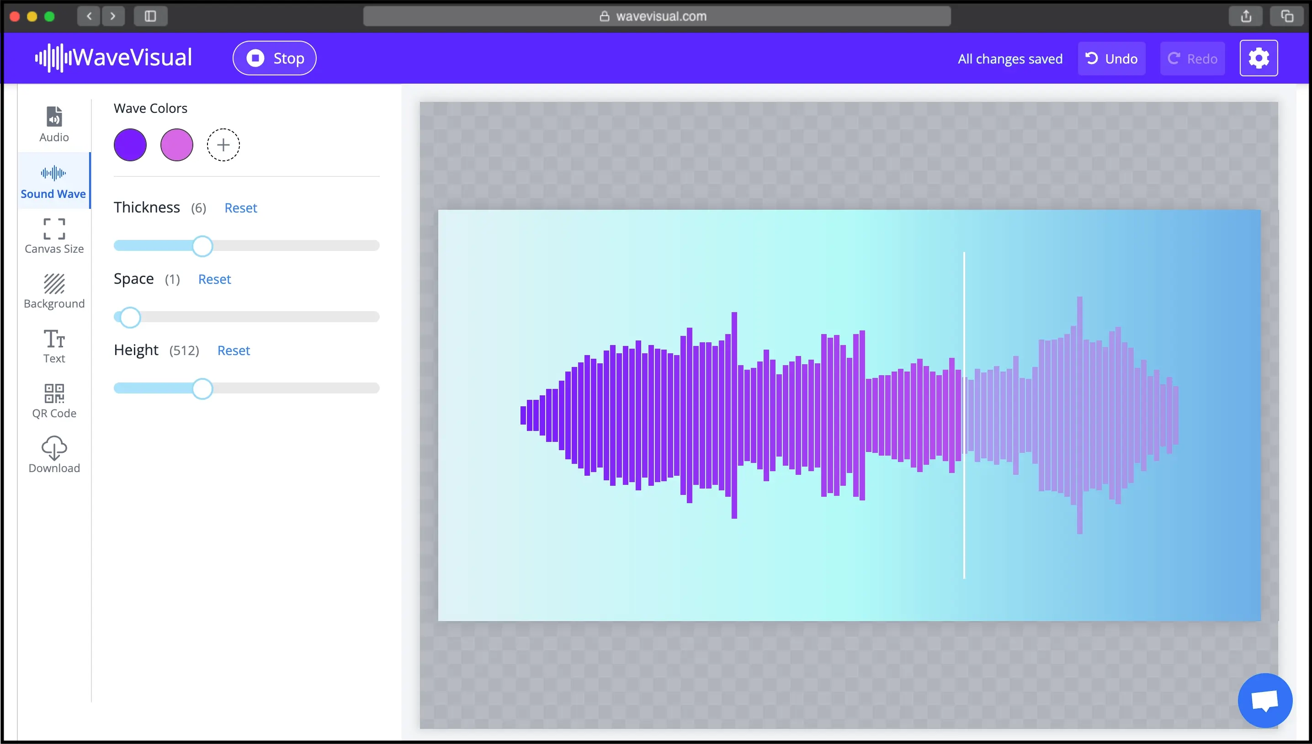Open the Background panel
The height and width of the screenshot is (744, 1312).
53,291
